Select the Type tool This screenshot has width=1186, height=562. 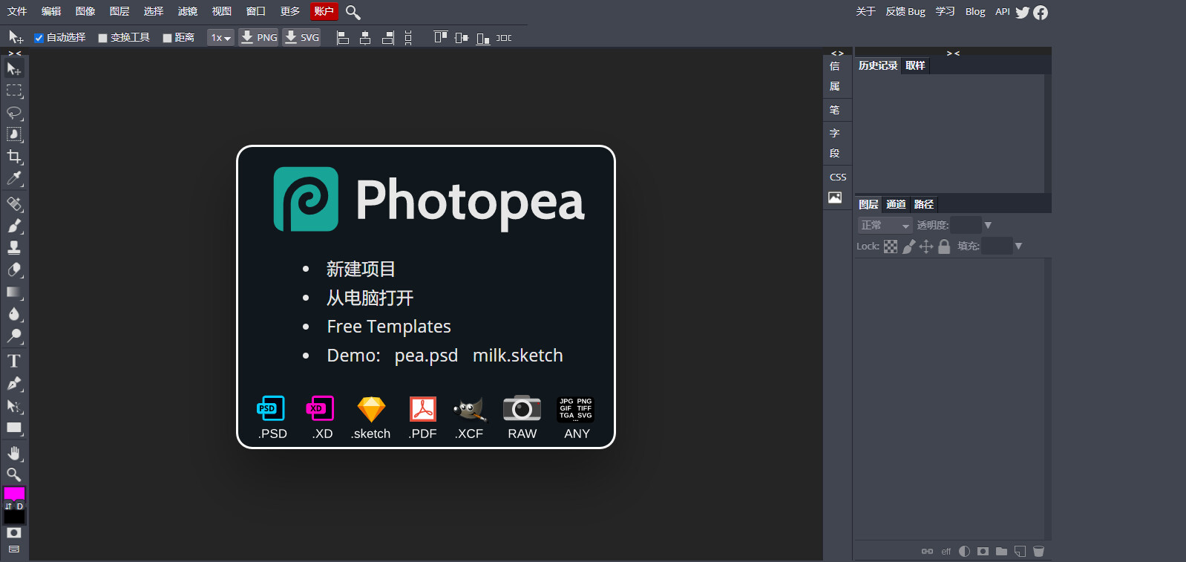click(x=14, y=361)
